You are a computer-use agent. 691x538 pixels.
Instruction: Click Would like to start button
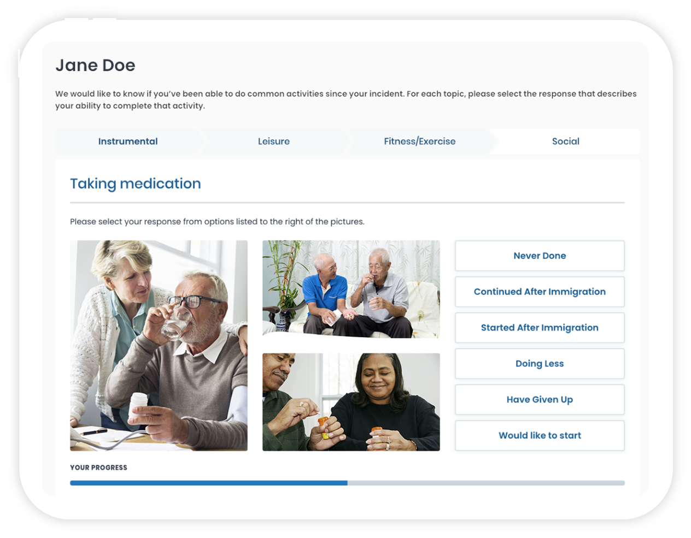[540, 436]
